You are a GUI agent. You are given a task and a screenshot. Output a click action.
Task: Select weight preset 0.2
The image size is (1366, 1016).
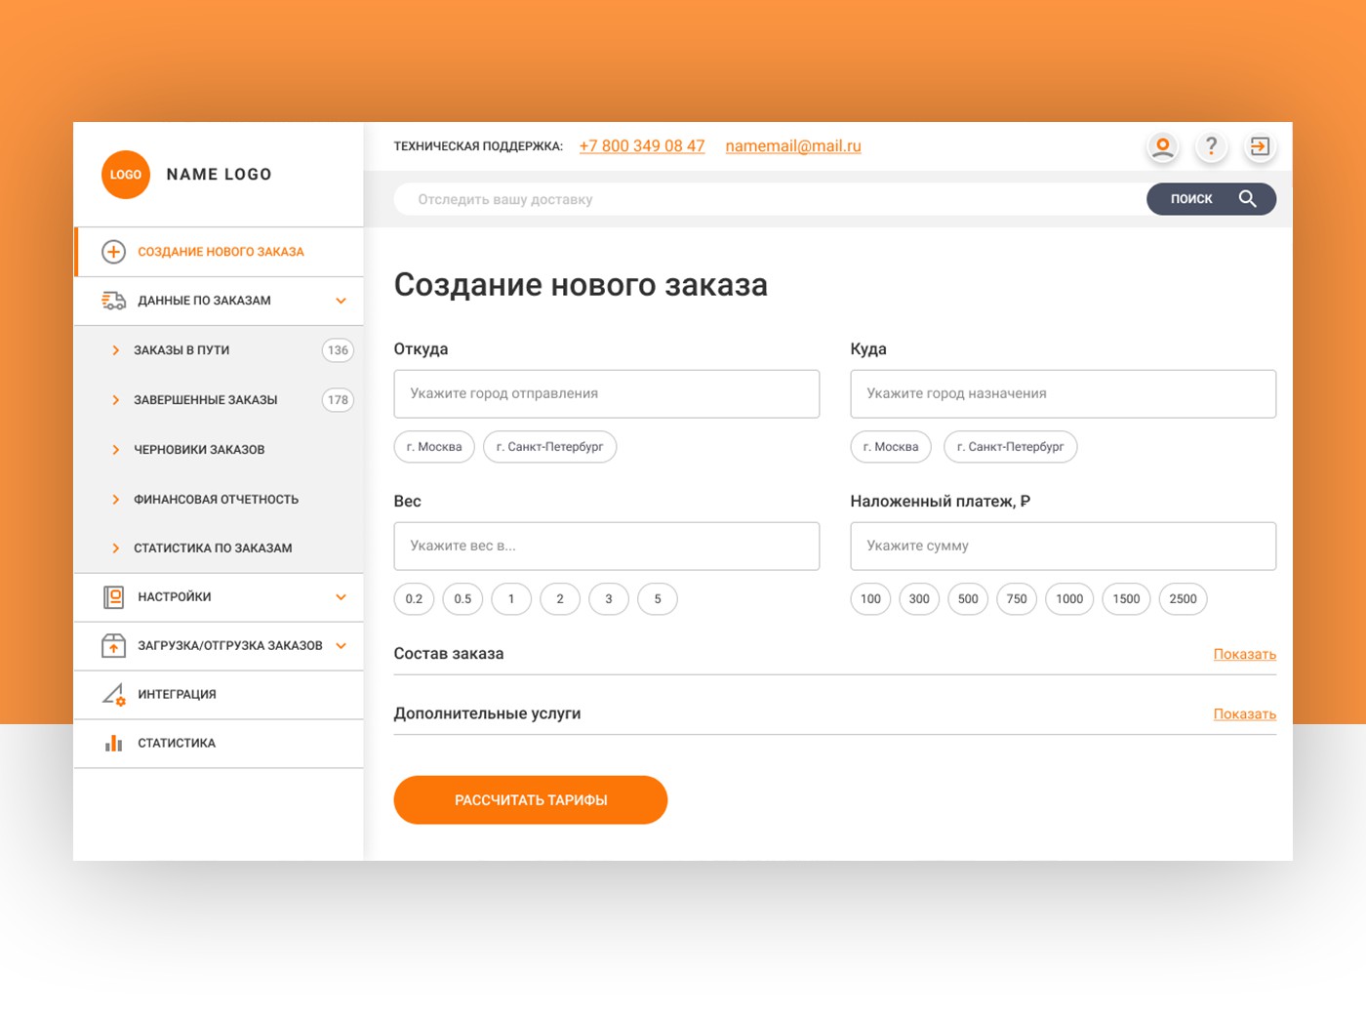414,599
